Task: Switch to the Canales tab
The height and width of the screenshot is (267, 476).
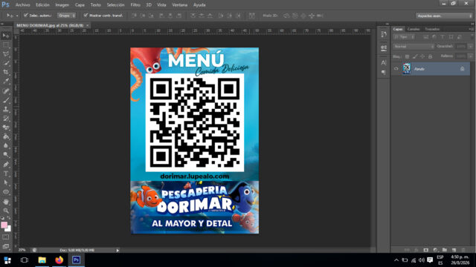Action: click(x=414, y=29)
